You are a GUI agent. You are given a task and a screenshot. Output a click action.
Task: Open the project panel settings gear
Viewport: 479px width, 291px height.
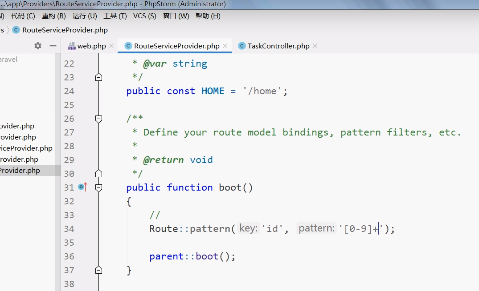(38, 46)
